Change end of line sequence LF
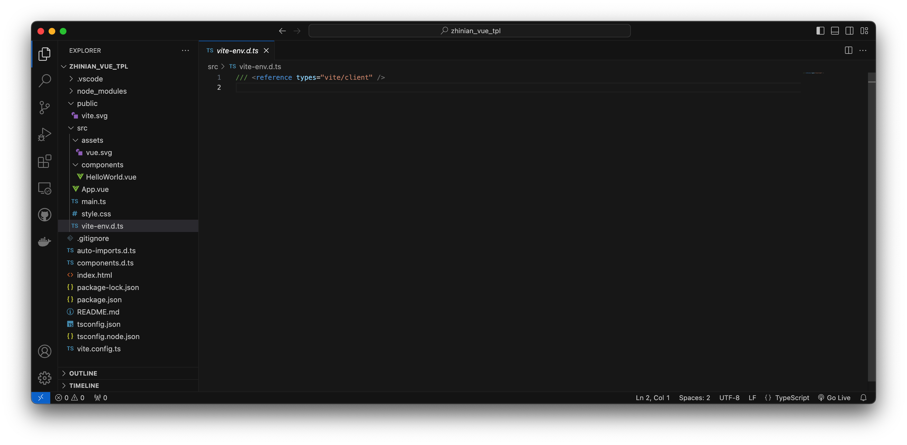 tap(752, 398)
